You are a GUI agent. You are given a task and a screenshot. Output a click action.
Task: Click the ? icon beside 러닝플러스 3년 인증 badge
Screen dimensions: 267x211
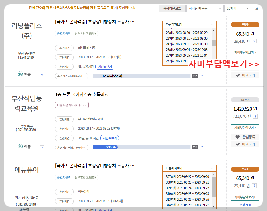click(x=42, y=75)
